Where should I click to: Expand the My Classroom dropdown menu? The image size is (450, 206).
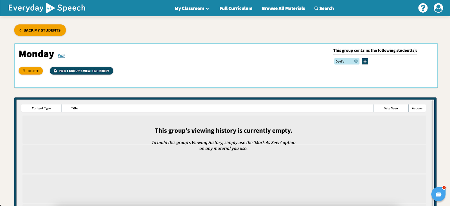click(192, 8)
